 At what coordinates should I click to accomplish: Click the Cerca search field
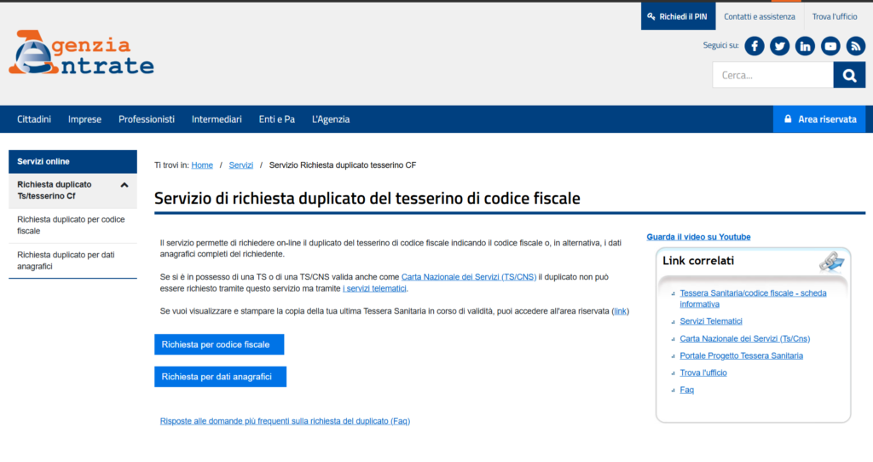coord(772,75)
